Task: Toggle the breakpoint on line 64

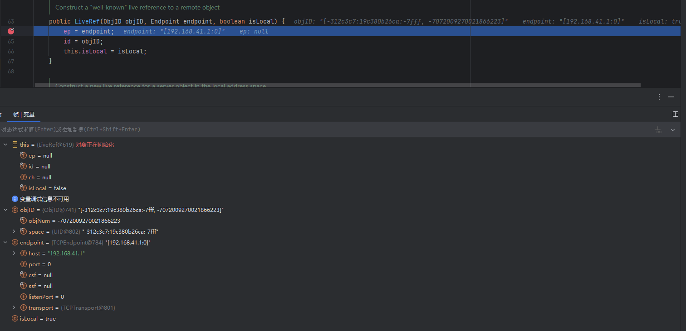Action: click(x=11, y=31)
